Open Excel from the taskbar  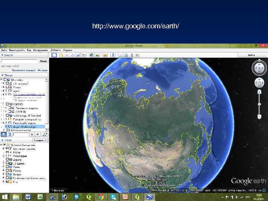pyautogui.click(x=40, y=197)
